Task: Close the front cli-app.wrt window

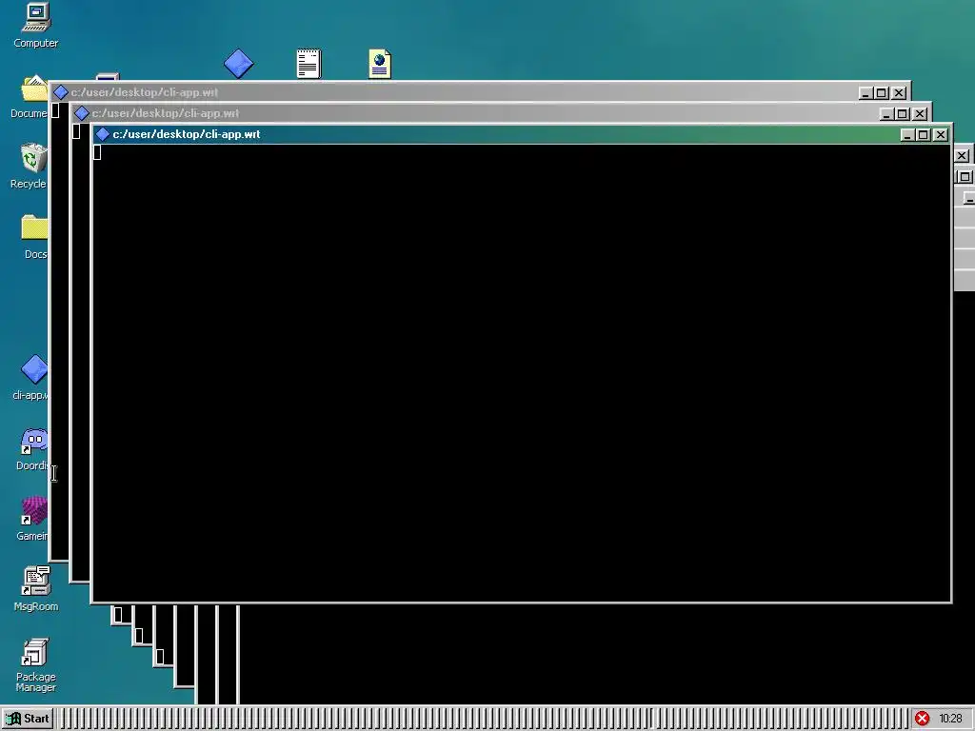Action: [941, 135]
